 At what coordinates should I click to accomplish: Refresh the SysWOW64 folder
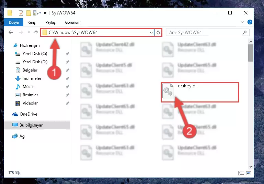pos(158,32)
